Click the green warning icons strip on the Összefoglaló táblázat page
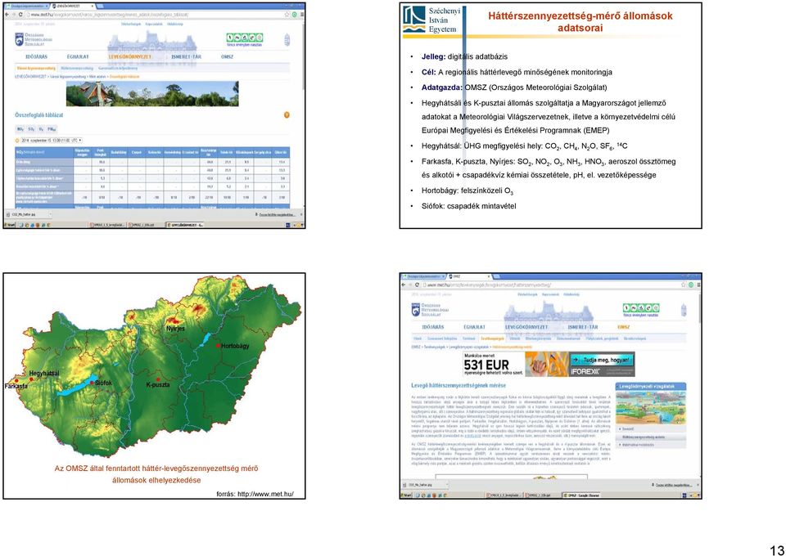Screen dimensions: 786x556 [245, 38]
